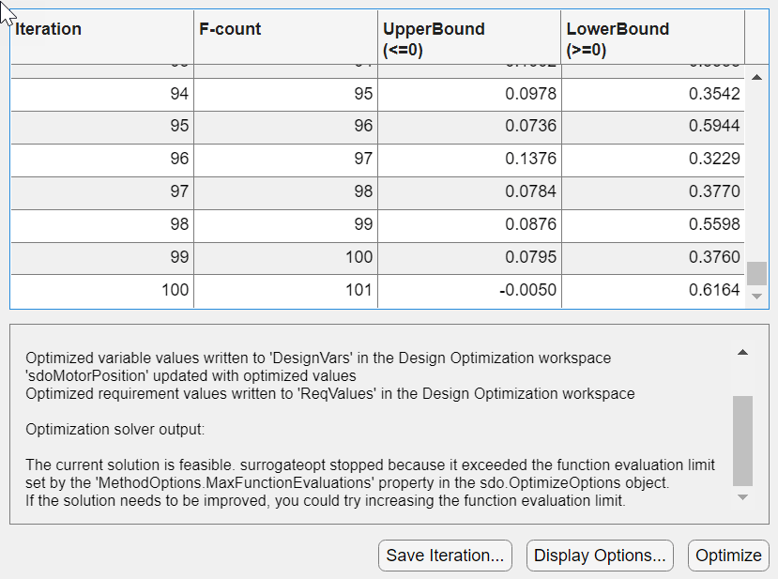778x579 pixels.
Task: Select UpperBound value 0.0795
Action: 469,257
